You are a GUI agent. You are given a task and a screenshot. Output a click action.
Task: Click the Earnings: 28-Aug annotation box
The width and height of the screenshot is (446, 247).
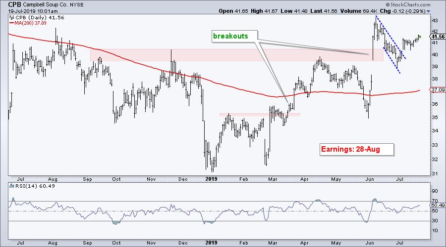coord(357,149)
